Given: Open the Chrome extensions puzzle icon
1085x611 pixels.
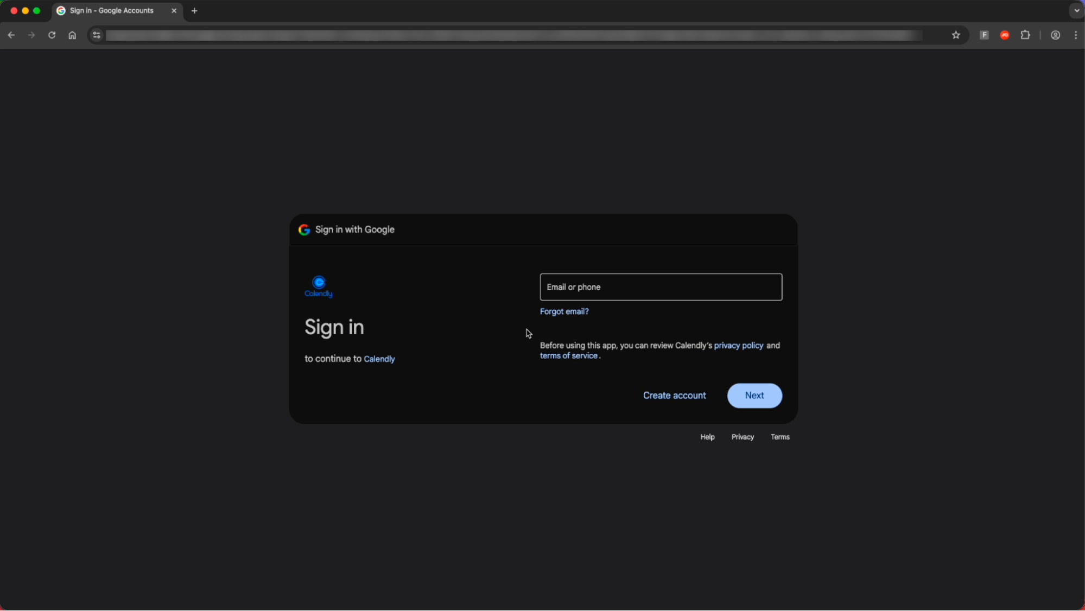Looking at the screenshot, I should coord(1025,35).
